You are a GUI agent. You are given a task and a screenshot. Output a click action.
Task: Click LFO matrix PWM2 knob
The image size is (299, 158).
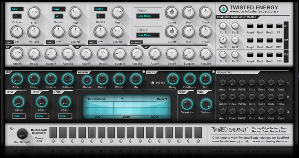(242, 97)
